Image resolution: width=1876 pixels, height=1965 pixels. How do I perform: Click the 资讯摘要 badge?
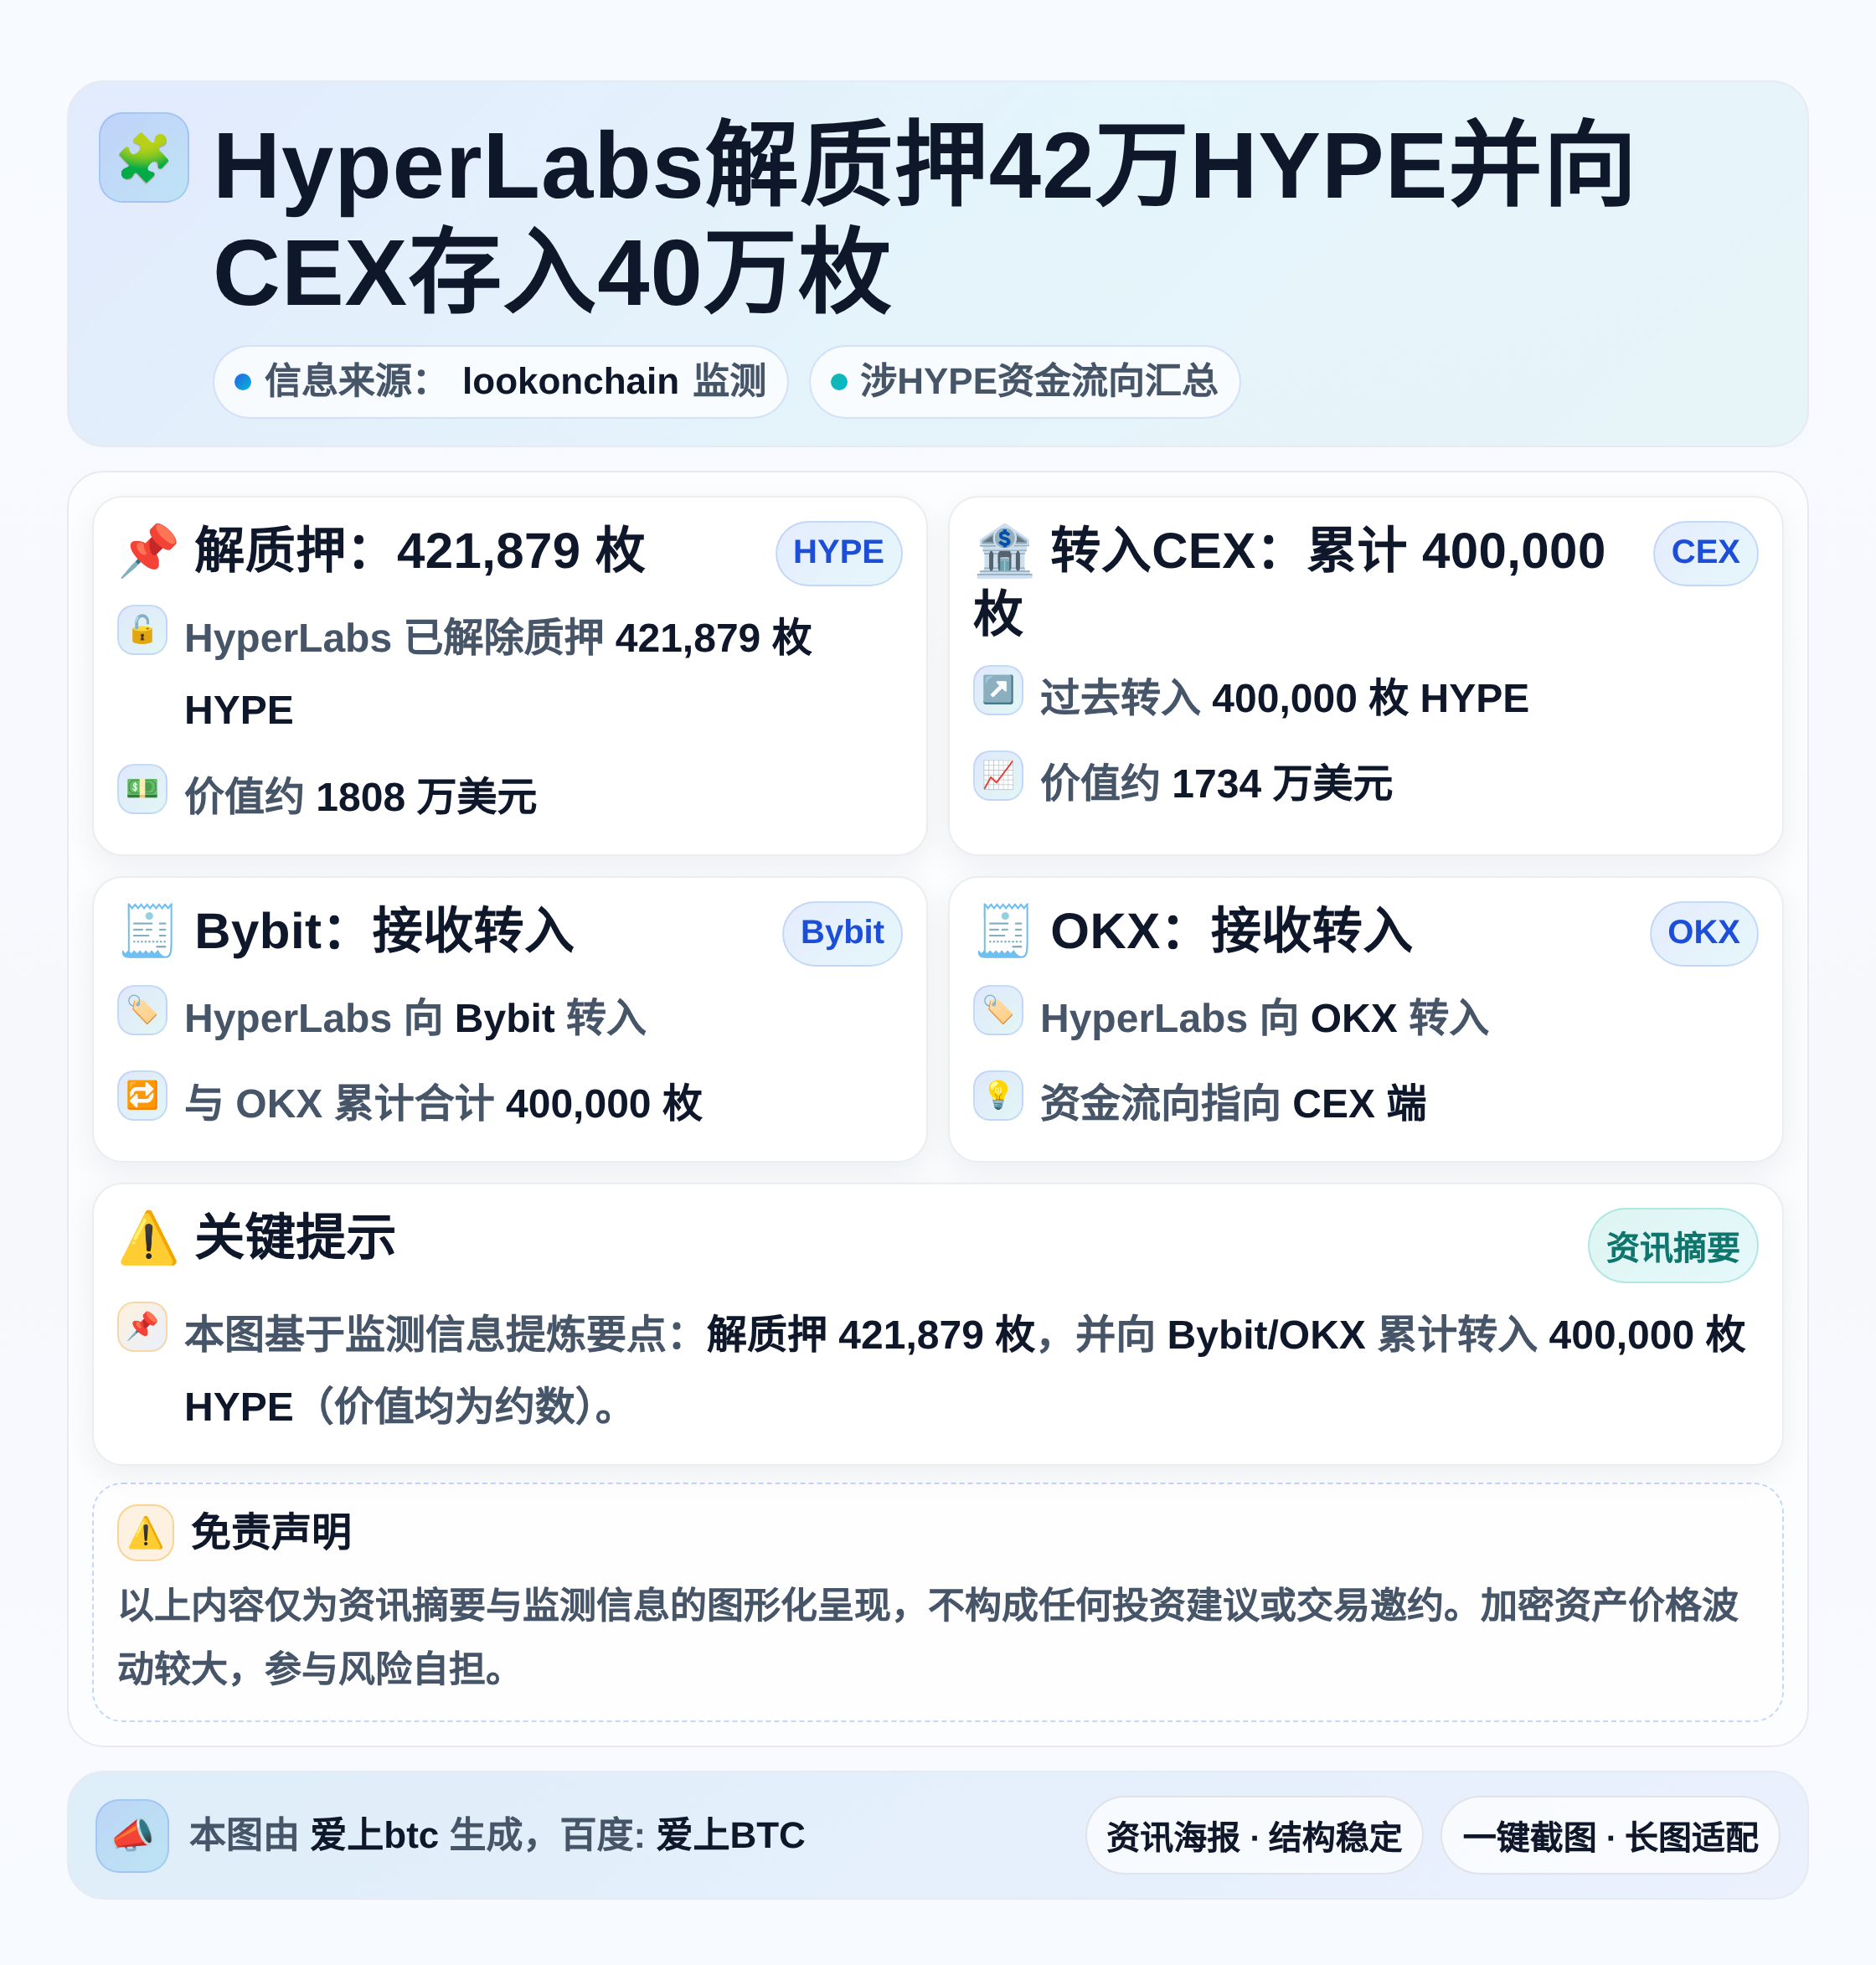click(x=1672, y=1246)
